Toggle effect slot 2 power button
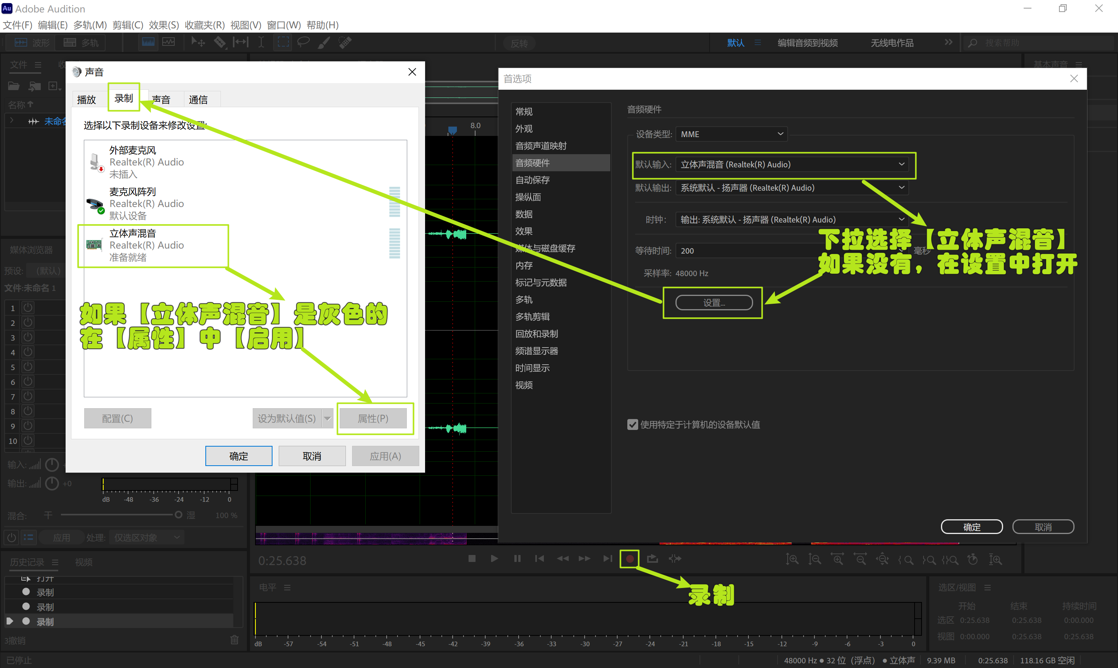This screenshot has width=1118, height=668. (x=28, y=322)
